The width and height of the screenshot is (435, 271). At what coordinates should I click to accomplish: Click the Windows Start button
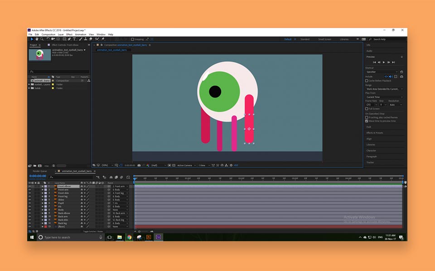coord(32,237)
